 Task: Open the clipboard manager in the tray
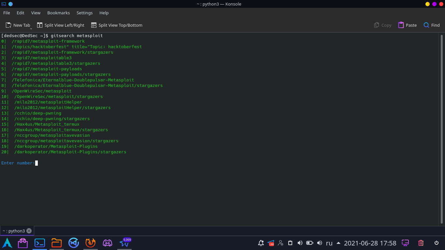pyautogui.click(x=290, y=243)
